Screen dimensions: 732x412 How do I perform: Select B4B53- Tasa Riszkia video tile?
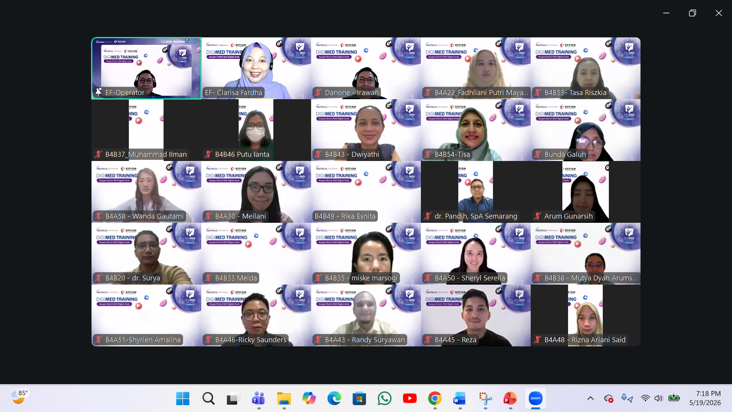point(586,68)
